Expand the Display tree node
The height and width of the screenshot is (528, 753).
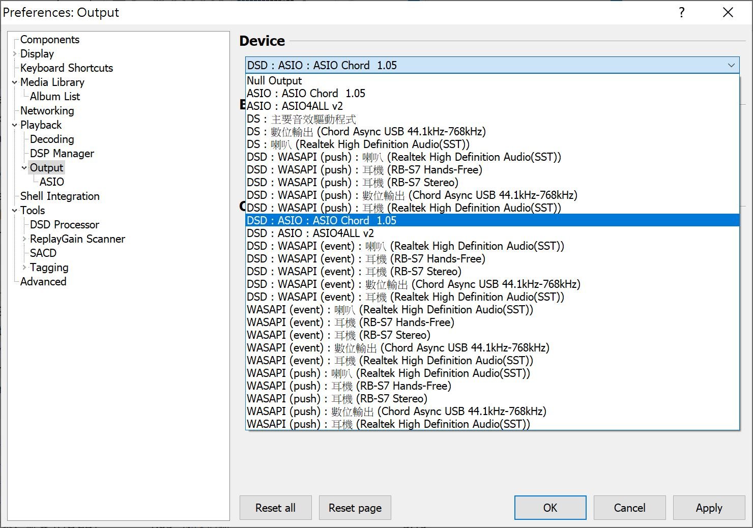[x=15, y=53]
